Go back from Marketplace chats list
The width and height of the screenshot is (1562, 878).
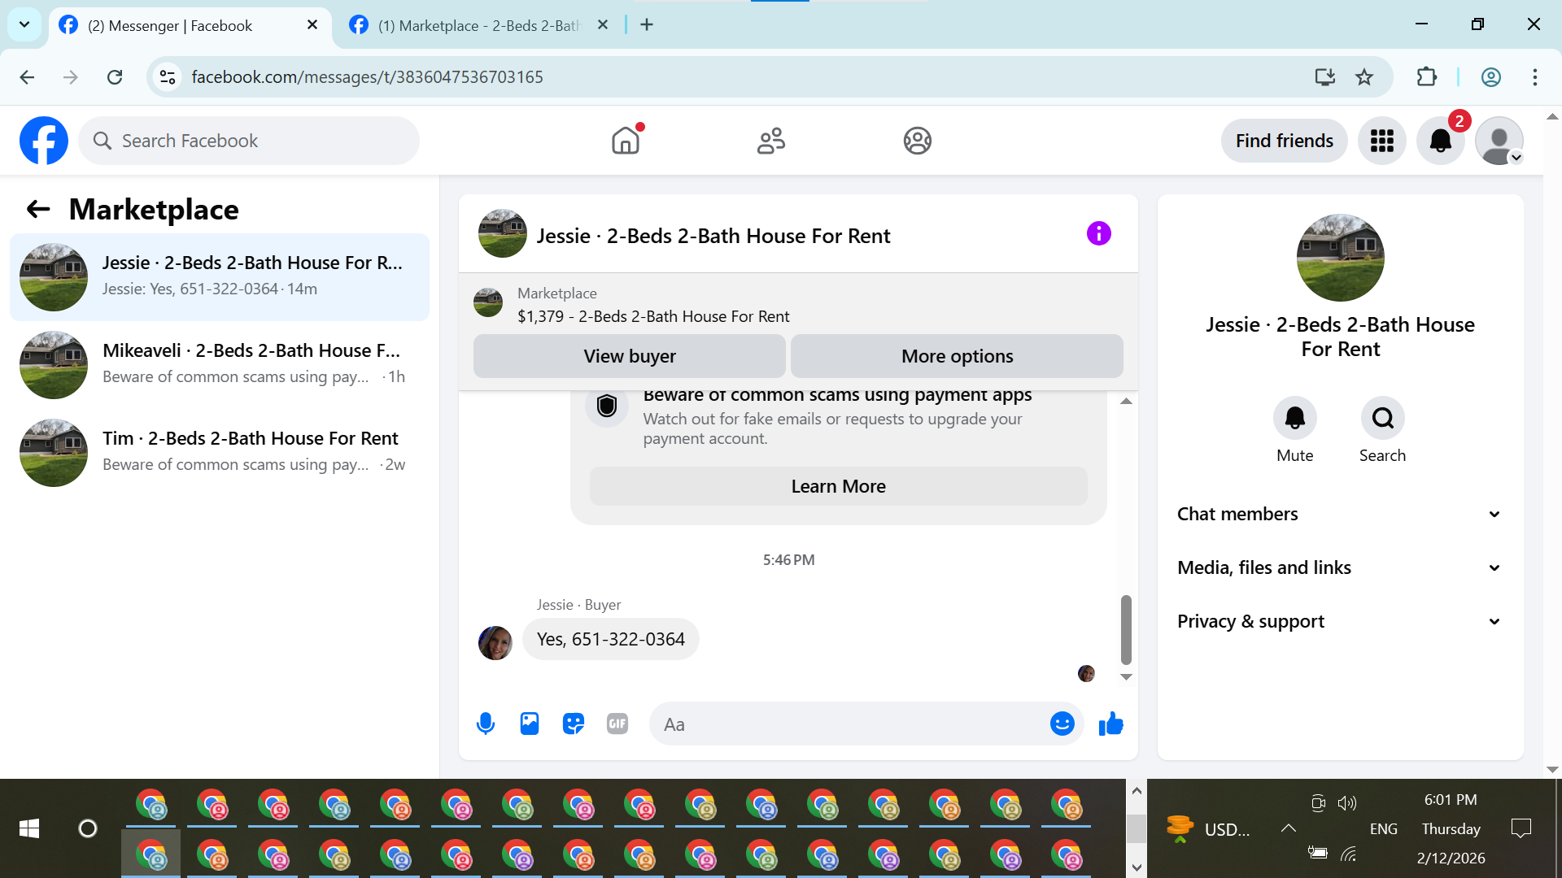38,210
